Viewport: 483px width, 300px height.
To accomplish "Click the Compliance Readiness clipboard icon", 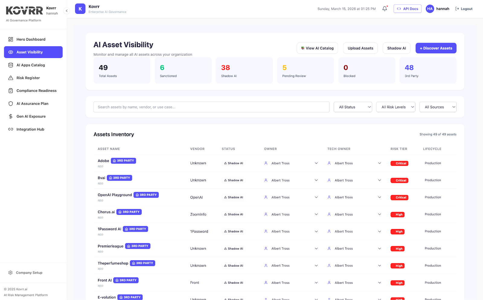I will (11, 91).
